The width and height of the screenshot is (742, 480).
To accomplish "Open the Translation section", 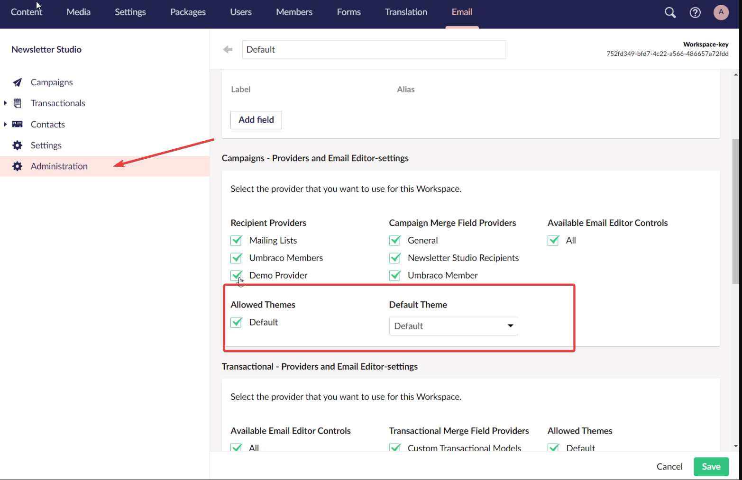I will coord(406,12).
